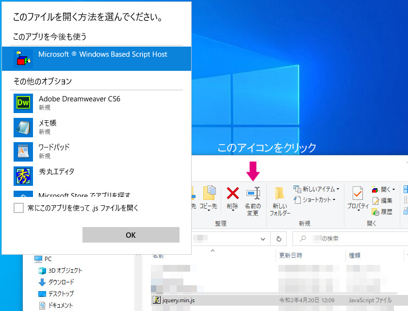The image size is (408, 311).
Task: Select Microsoft Windows Based Script Host app
Action: 96,59
